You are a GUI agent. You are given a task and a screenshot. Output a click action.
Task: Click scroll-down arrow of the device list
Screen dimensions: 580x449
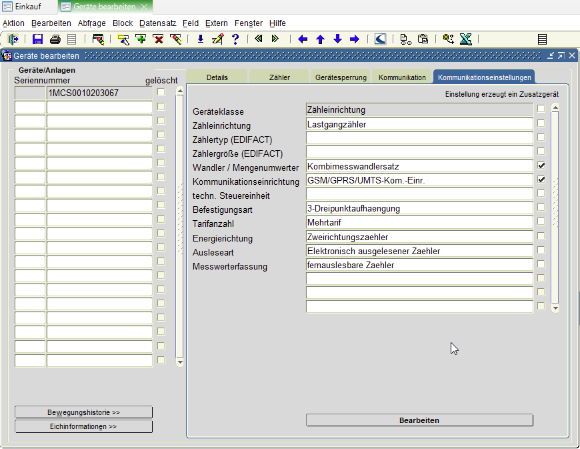(179, 362)
